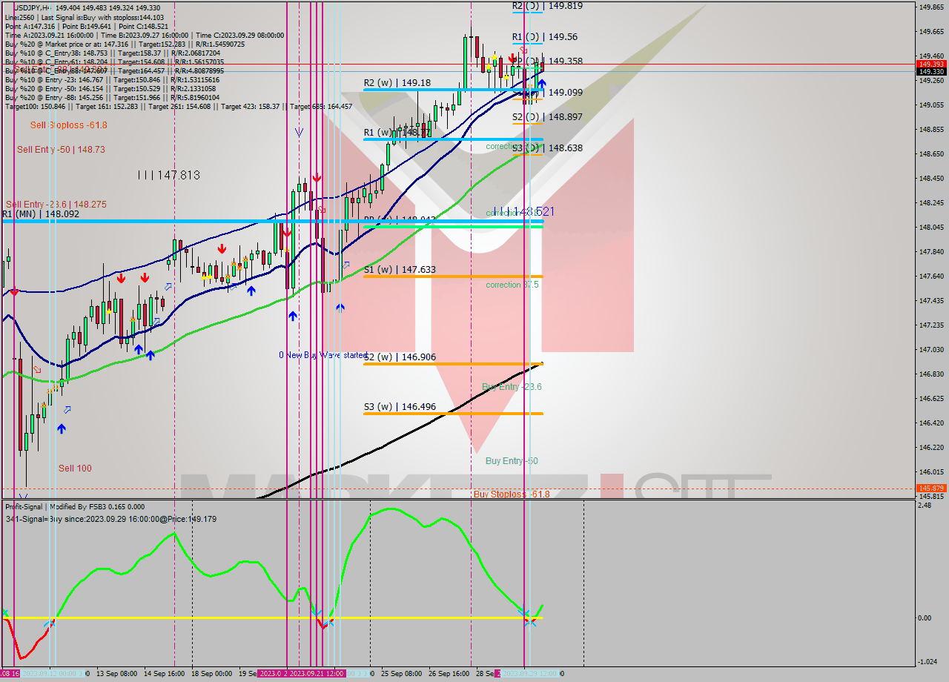Click the red 149.393 price tag on axis
The height and width of the screenshot is (682, 949).
pos(930,64)
